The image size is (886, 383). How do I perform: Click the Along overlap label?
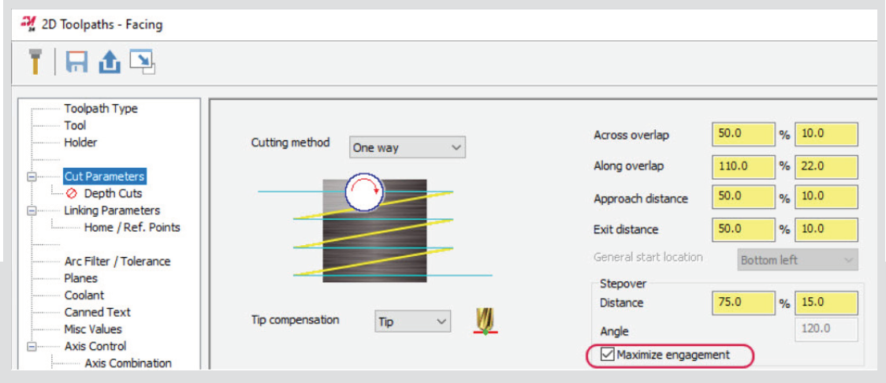[x=628, y=166]
